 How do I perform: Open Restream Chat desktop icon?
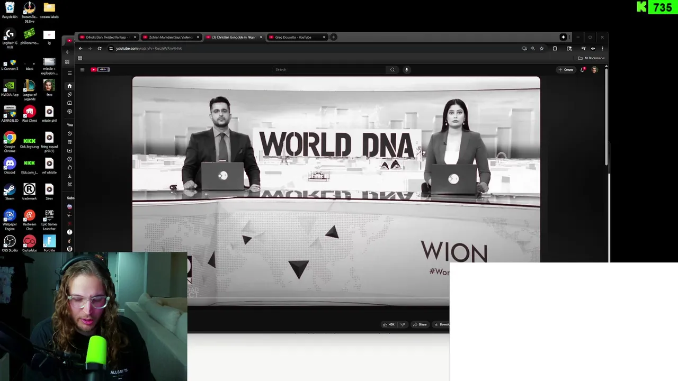29,220
